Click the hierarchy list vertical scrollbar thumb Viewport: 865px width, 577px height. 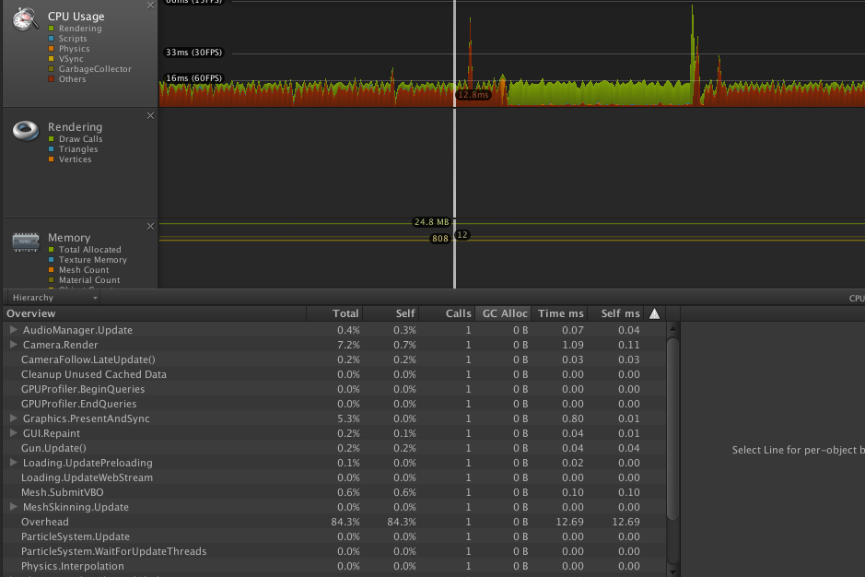pyautogui.click(x=672, y=429)
